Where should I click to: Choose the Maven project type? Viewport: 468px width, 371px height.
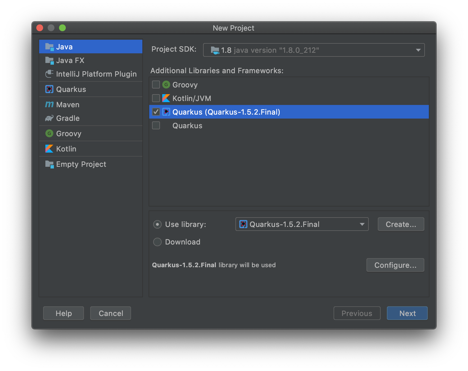pos(91,105)
